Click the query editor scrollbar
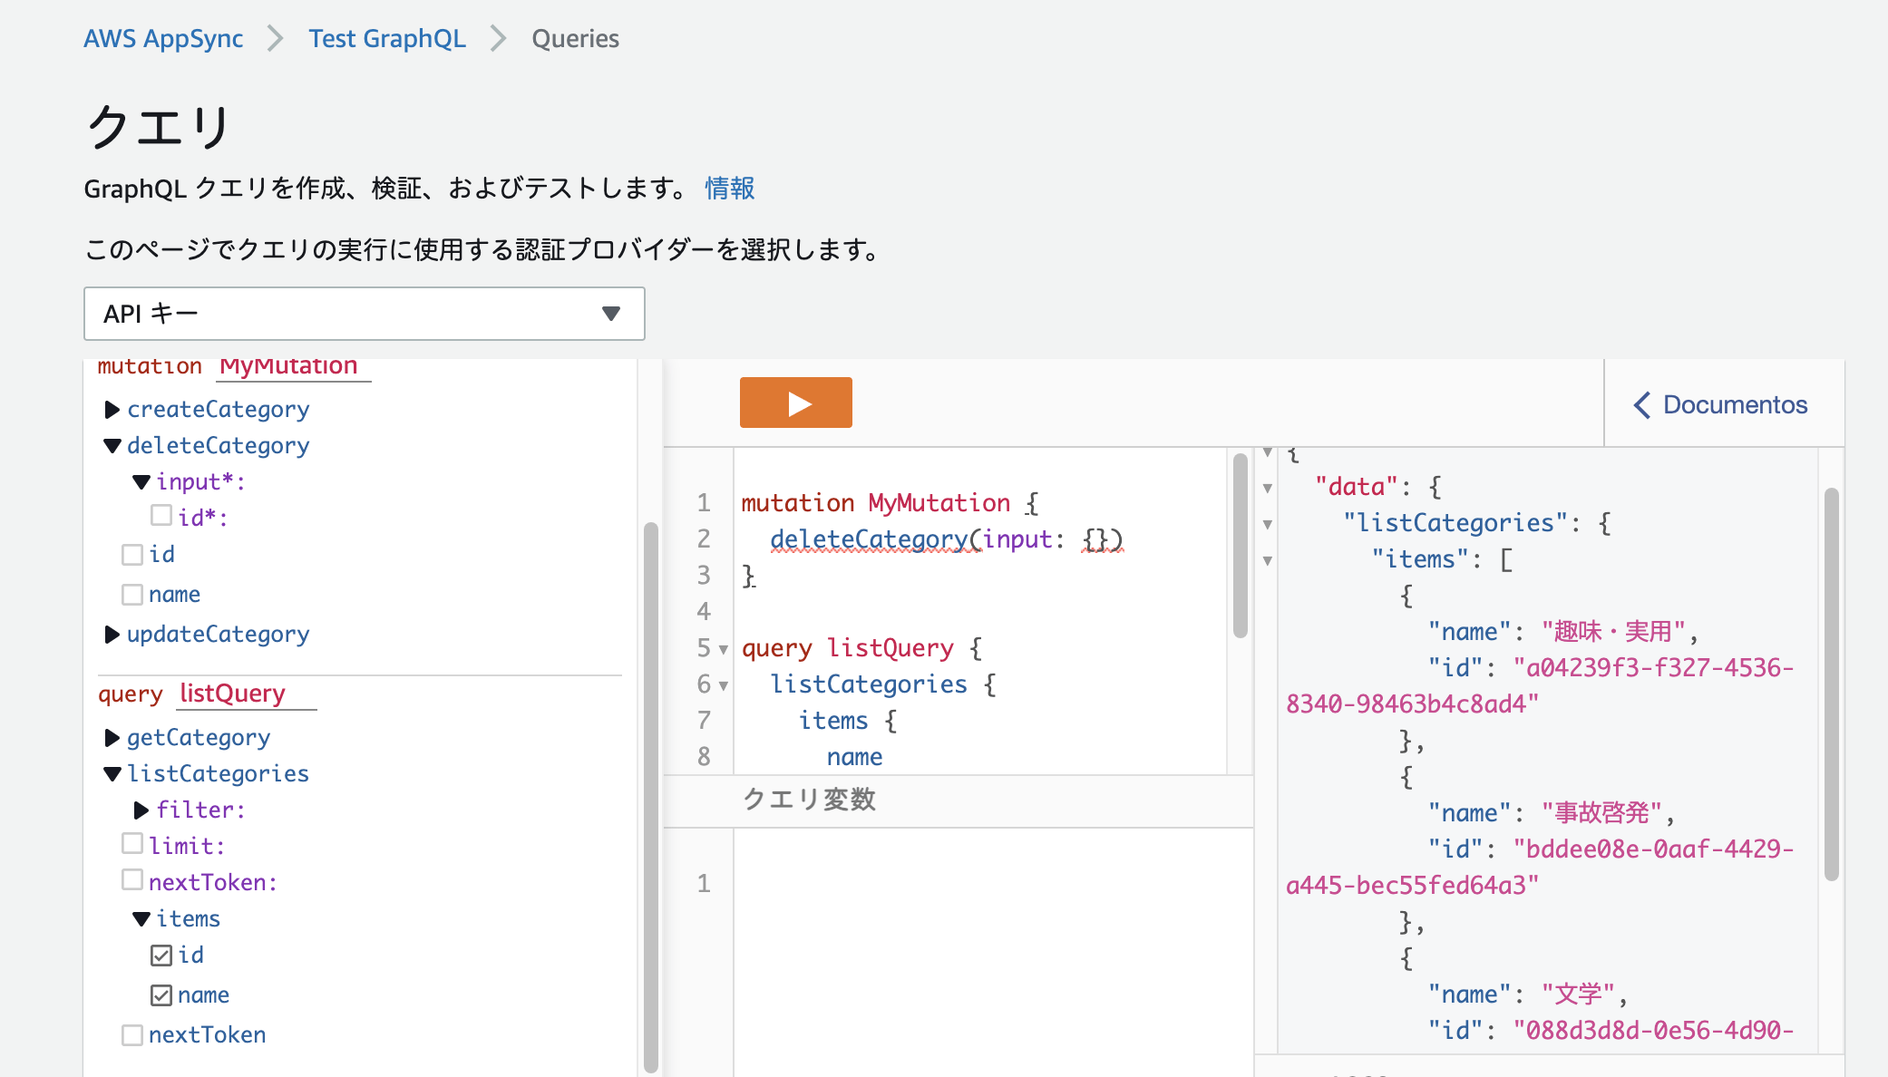Viewport: 1888px width, 1077px height. point(1241,546)
